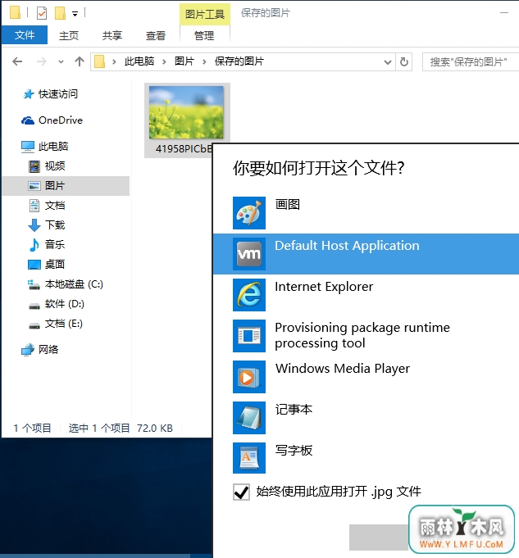This screenshot has height=558, width=519.
Task: Click 1 个项目 in the status bar
Action: tap(32, 428)
